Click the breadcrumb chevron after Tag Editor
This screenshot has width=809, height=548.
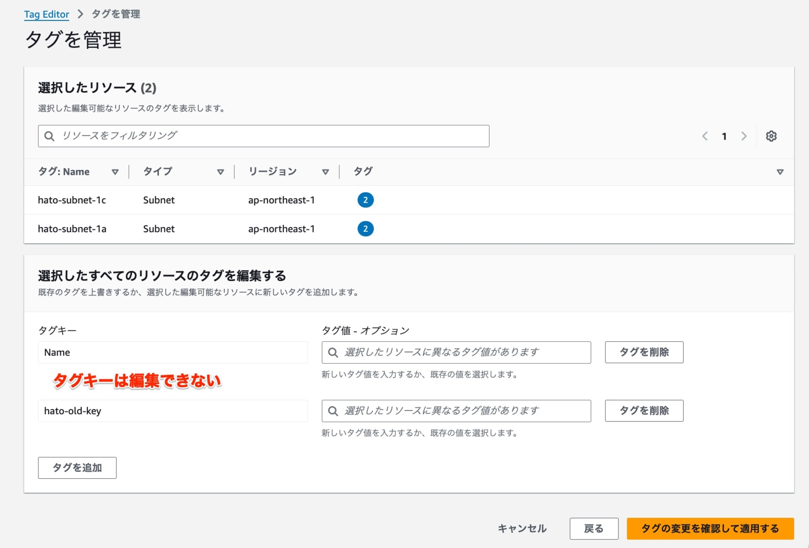pos(80,14)
